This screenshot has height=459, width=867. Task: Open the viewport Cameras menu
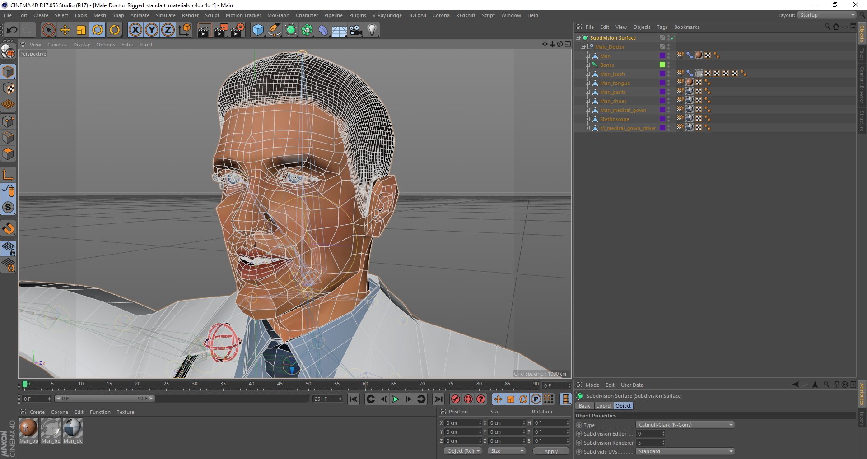[57, 45]
